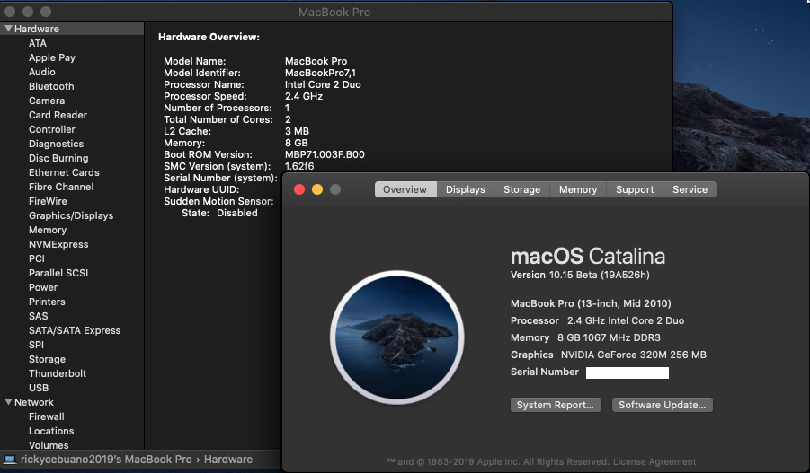This screenshot has height=473, width=810.
Task: Open SATA/SATA Express entry
Action: click(75, 330)
